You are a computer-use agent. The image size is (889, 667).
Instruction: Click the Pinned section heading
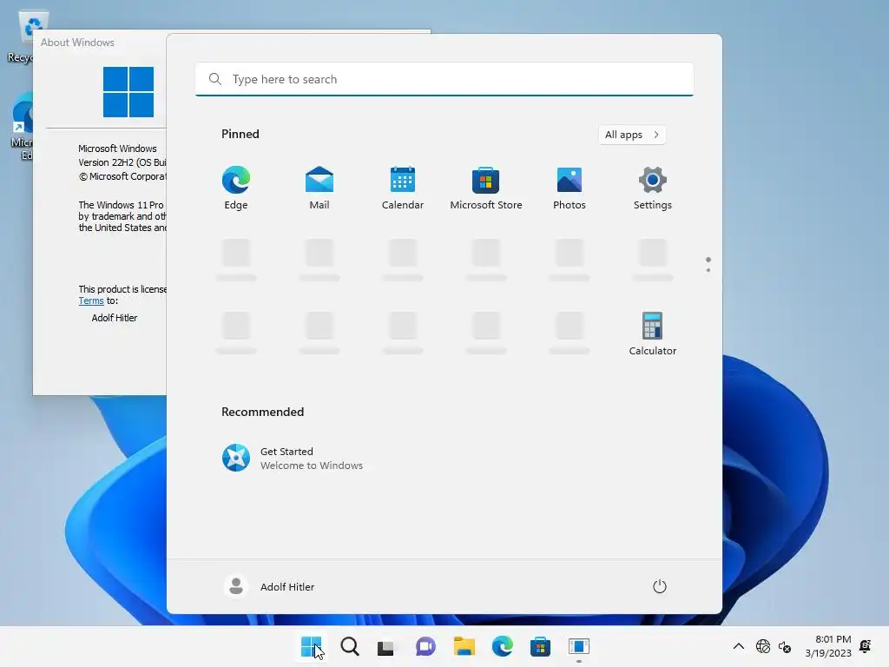pos(240,134)
